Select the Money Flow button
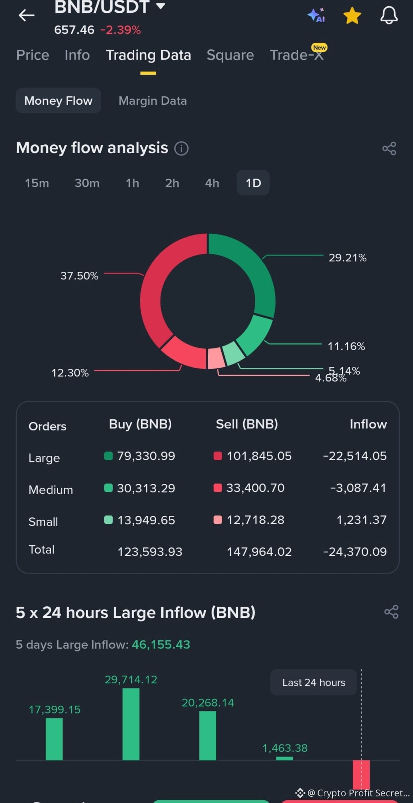This screenshot has height=803, width=413. coord(59,101)
